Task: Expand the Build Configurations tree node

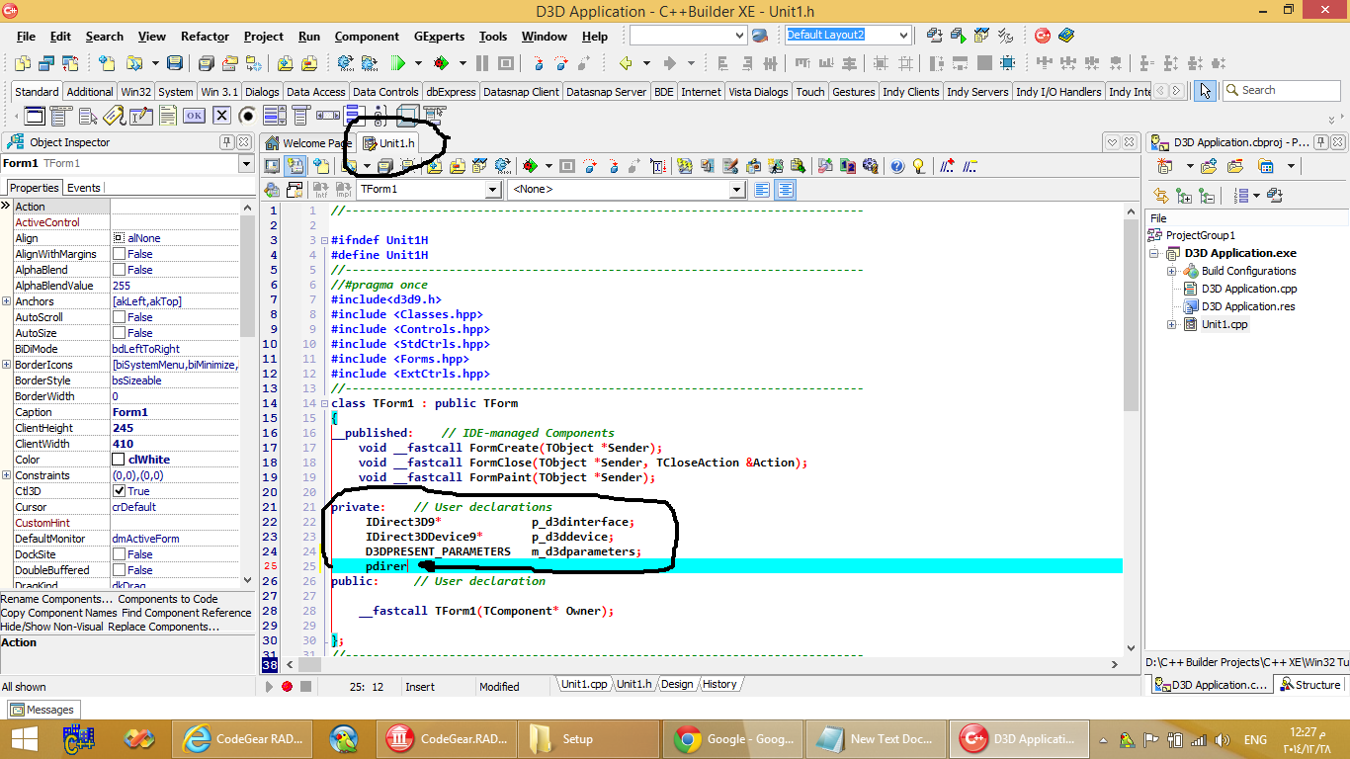Action: pos(1172,271)
